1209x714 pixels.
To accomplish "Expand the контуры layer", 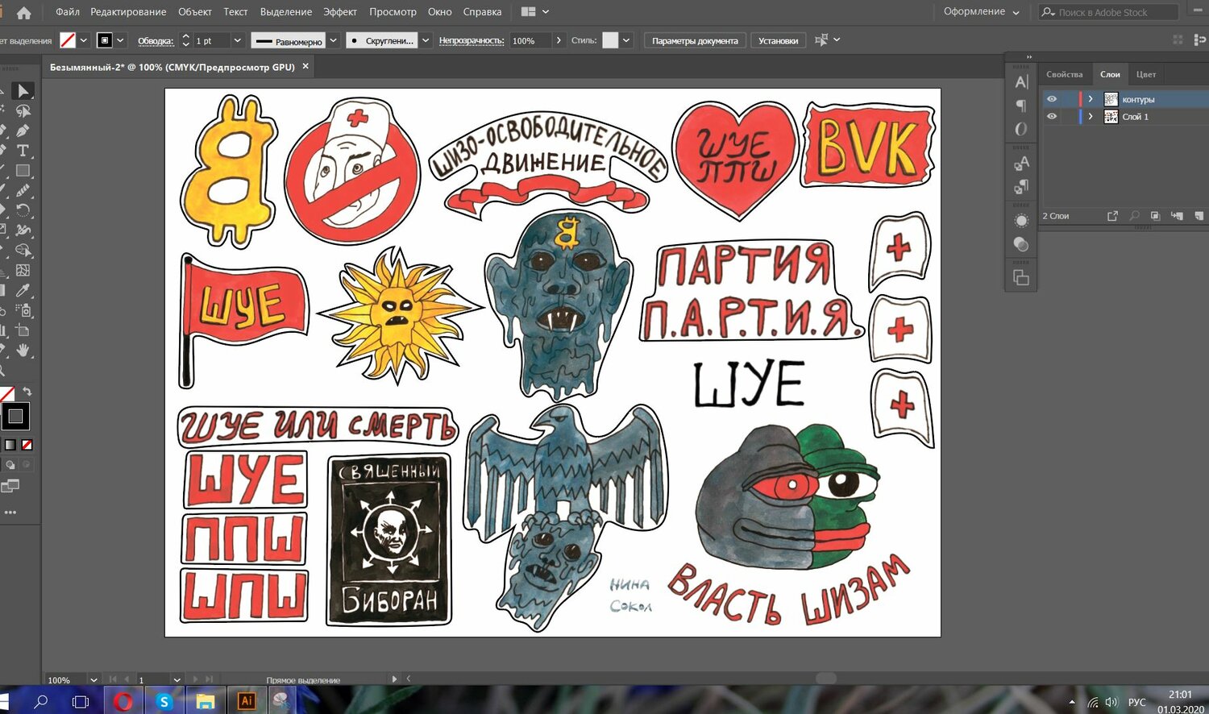I will pos(1091,99).
